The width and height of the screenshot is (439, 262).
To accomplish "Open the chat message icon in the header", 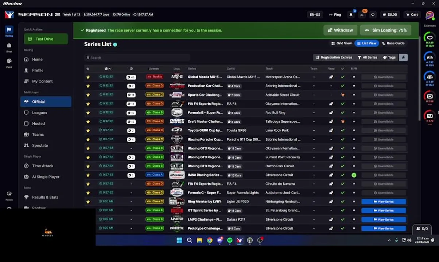I will coord(373,15).
